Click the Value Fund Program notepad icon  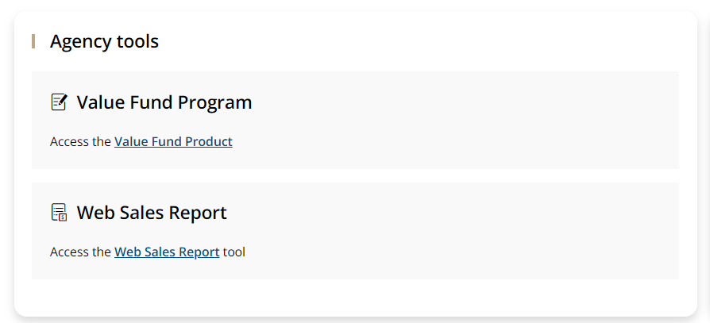click(x=59, y=102)
